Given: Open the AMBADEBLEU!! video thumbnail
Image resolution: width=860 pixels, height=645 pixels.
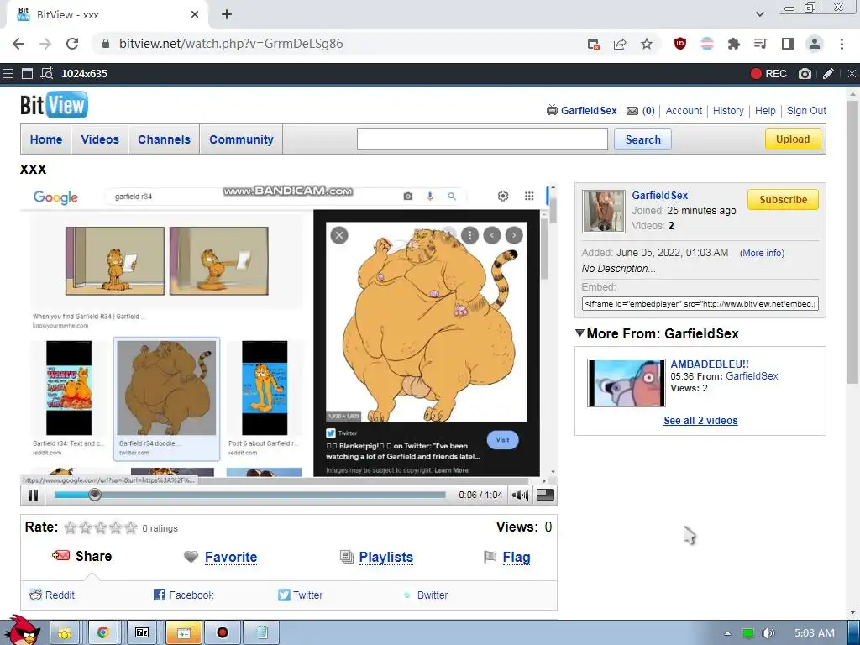Looking at the screenshot, I should (x=626, y=383).
